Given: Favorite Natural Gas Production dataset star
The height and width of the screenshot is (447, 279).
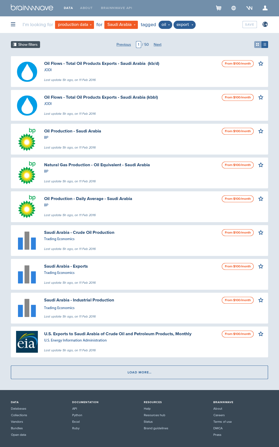Looking at the screenshot, I should (261, 165).
